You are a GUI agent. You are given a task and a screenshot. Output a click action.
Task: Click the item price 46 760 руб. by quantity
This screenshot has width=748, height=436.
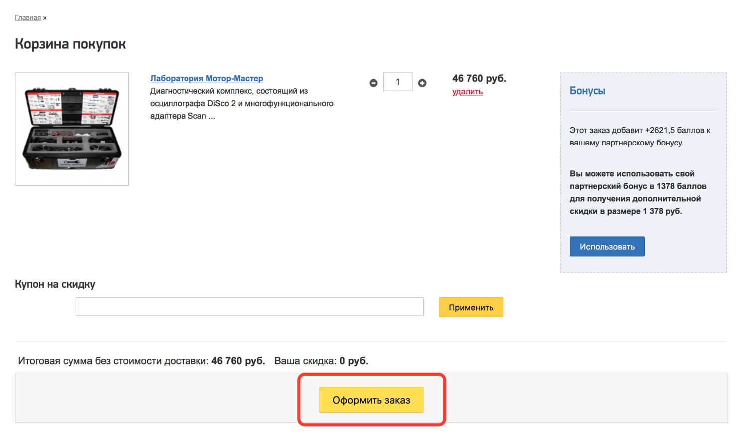coord(479,78)
